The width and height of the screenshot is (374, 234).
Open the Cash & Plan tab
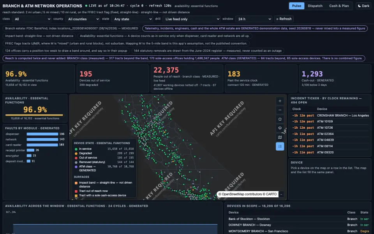(339, 6)
